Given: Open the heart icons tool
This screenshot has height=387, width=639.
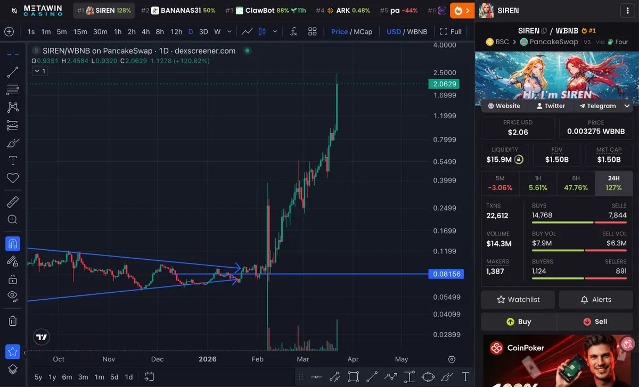Looking at the screenshot, I should [13, 178].
